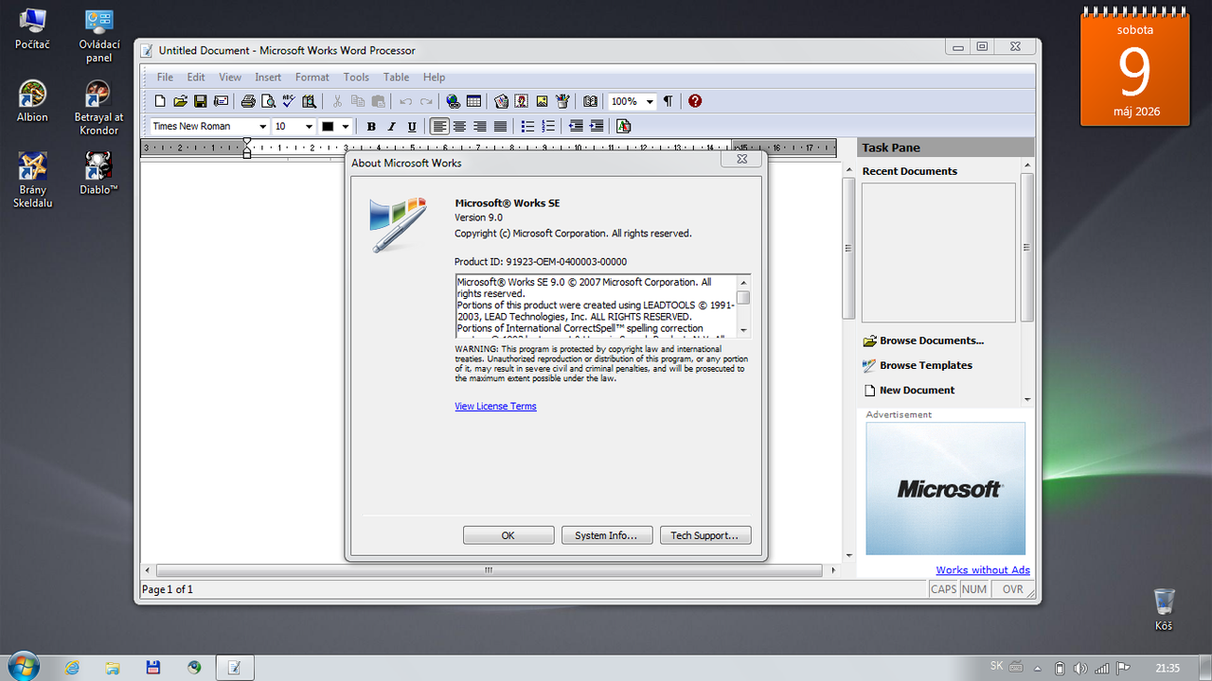Screen dimensions: 1212x681
Task: Click the Undo arrow in the toolbar
Action: click(x=405, y=101)
